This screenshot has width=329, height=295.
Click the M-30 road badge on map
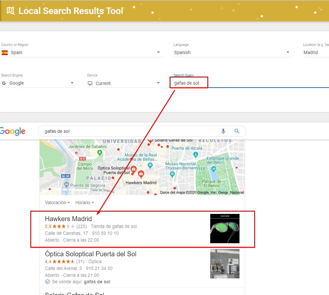coord(66,176)
